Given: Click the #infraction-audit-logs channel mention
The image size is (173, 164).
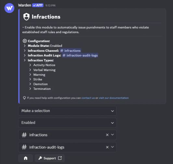Looking at the screenshot, I should click(80, 55).
